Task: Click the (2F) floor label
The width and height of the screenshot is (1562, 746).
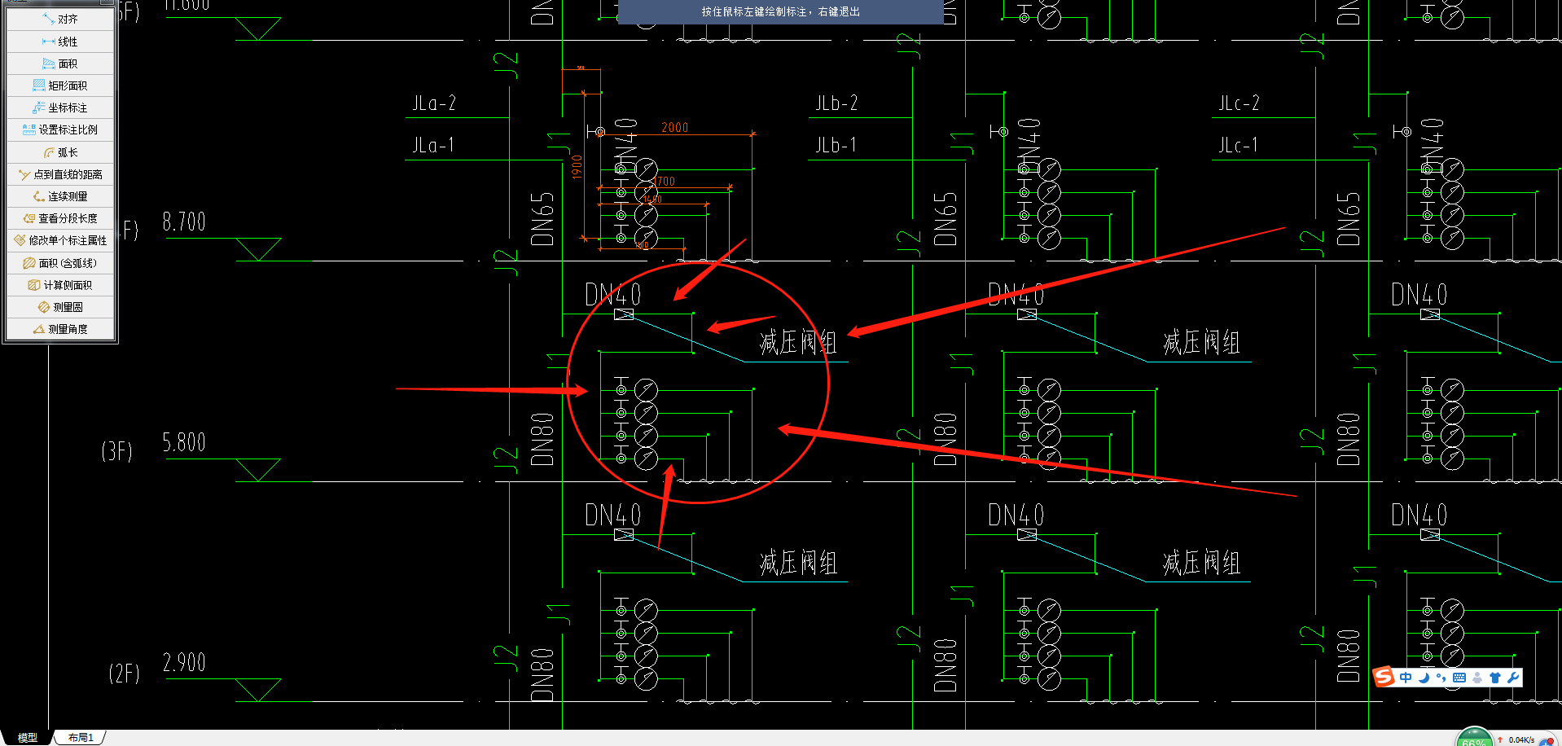Action: point(124,673)
